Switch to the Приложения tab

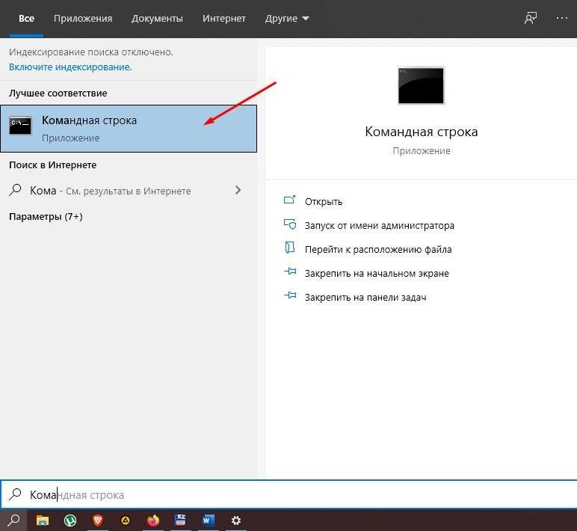point(83,19)
